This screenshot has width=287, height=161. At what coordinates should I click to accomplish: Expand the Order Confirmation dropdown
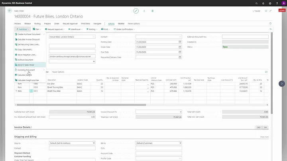[124, 29]
